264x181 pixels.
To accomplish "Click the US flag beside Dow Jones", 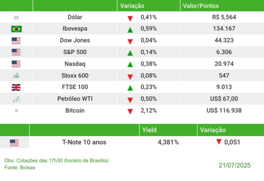I will (16, 41).
